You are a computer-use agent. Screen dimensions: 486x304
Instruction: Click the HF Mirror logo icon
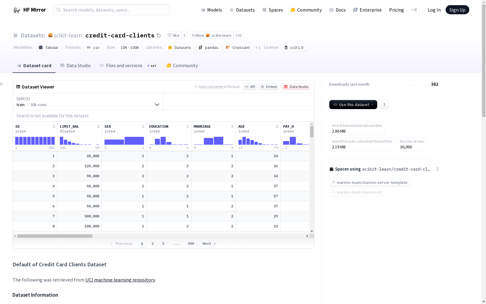(17, 10)
